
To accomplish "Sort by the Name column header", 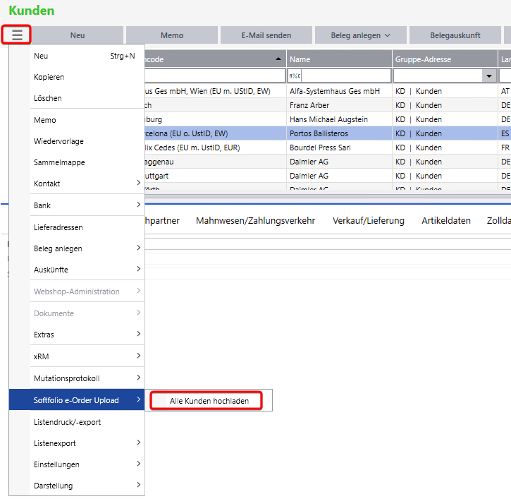I will pos(338,59).
